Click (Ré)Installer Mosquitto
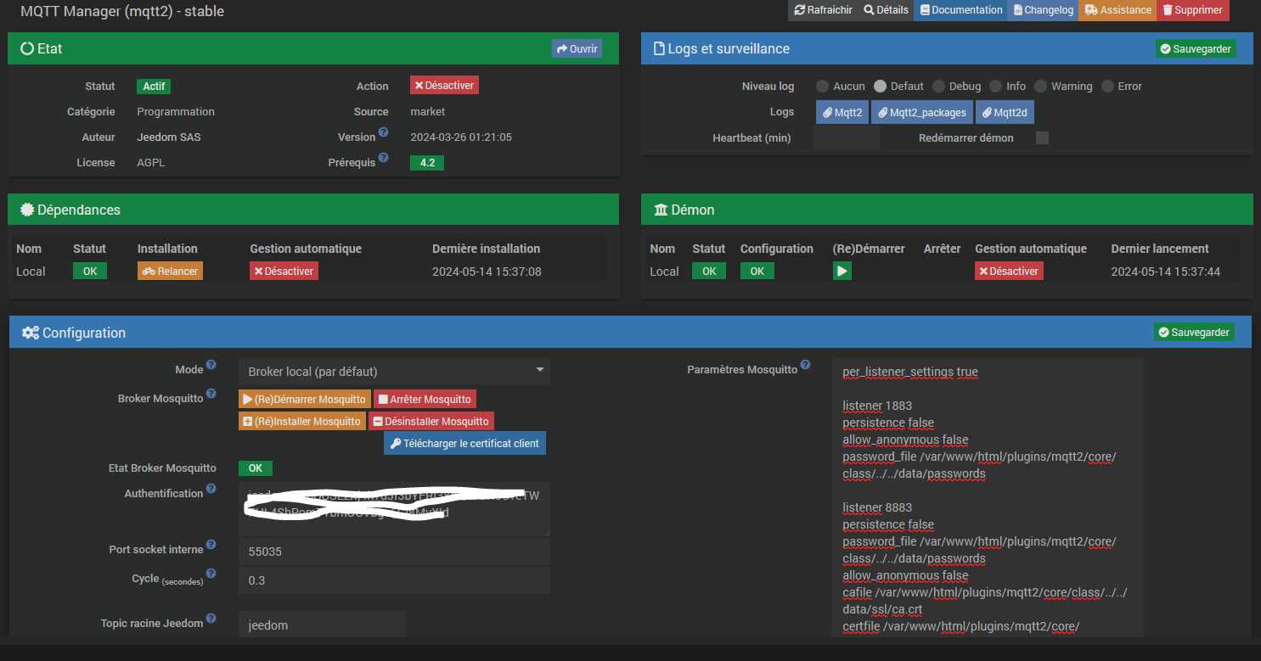Viewport: 1261px width, 661px height. tap(301, 421)
